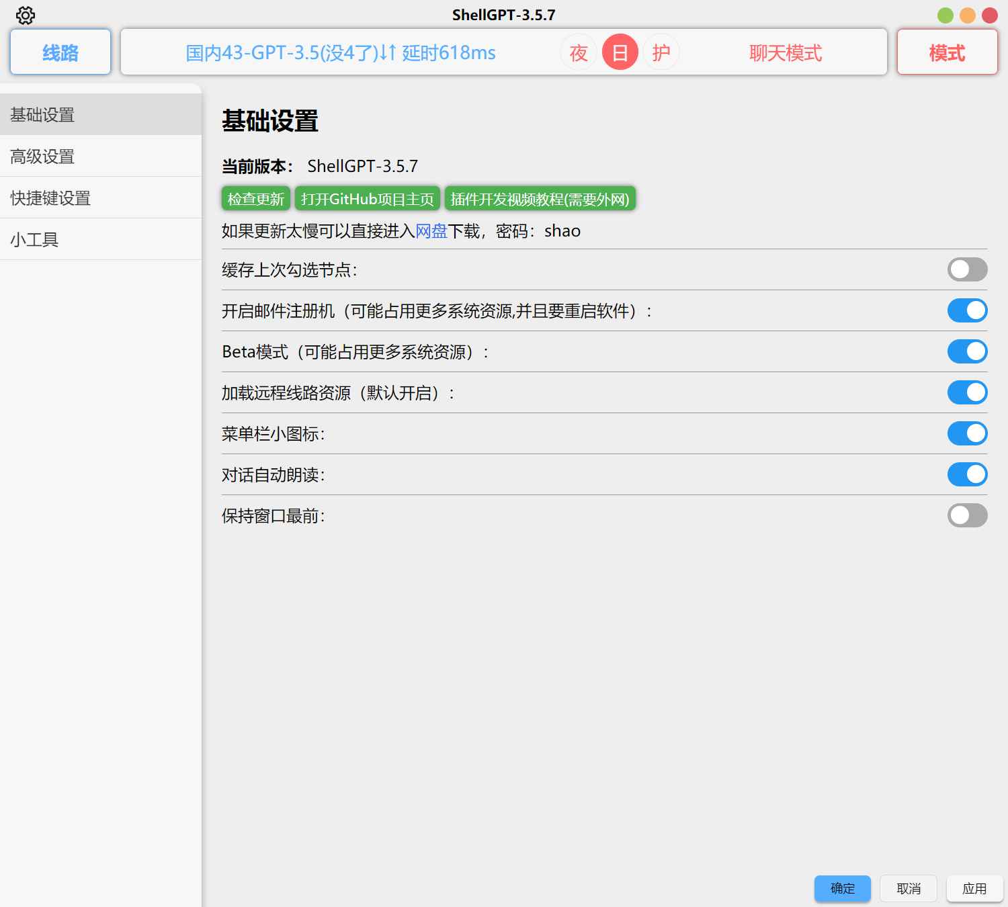This screenshot has width=1008, height=907.
Task: Click 应用 to apply settings
Action: tap(974, 888)
